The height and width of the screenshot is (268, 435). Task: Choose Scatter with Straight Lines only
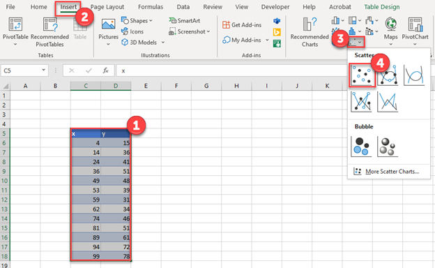point(388,102)
